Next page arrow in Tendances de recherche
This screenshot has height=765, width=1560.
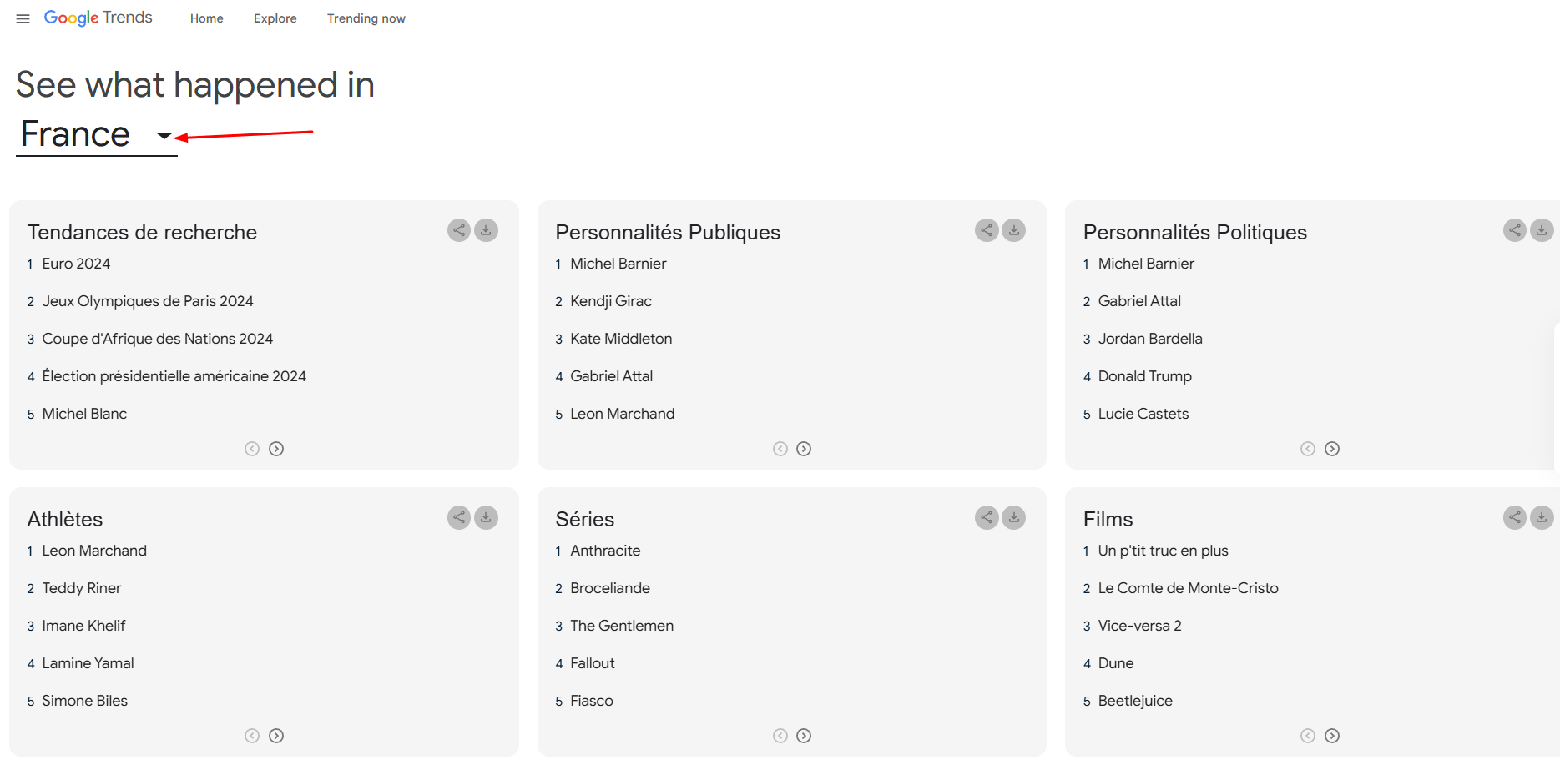coord(276,449)
